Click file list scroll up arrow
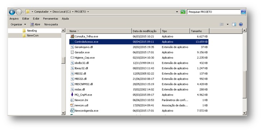Image resolution: width=262 pixels, height=131 pixels. coord(244,30)
